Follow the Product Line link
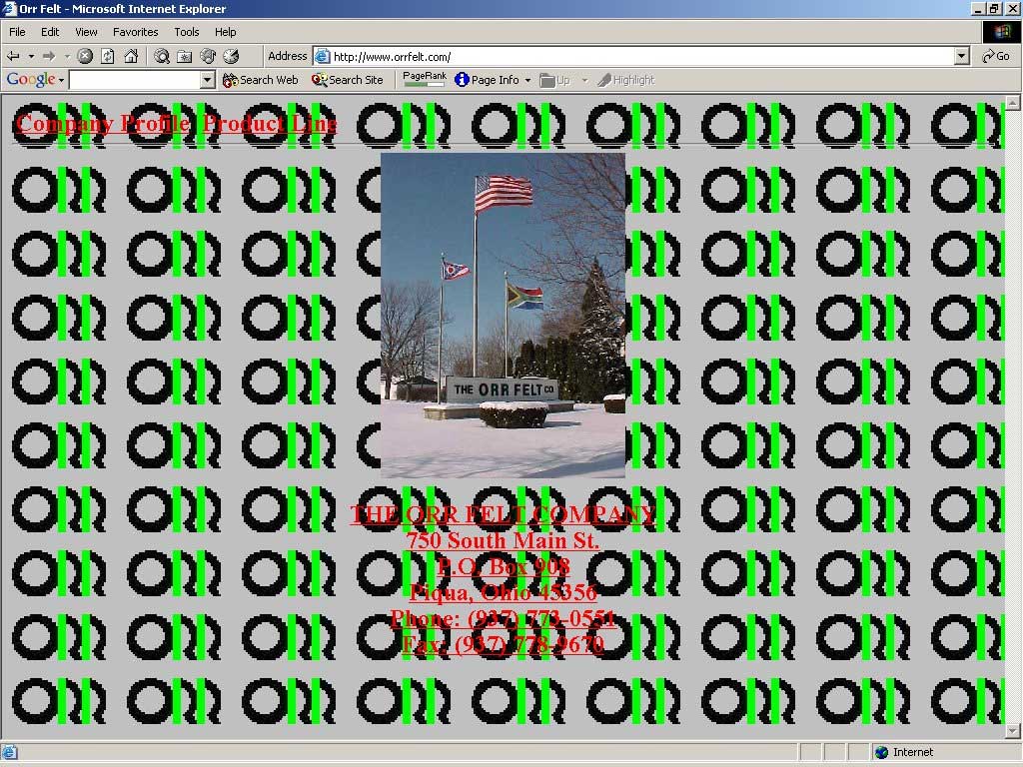Image resolution: width=1023 pixels, height=767 pixels. coord(270,124)
